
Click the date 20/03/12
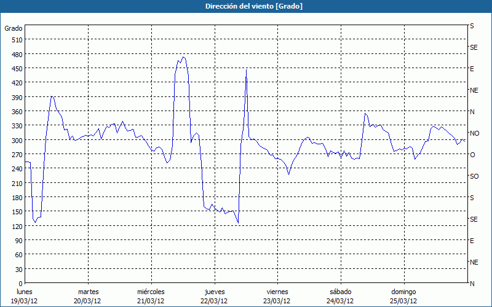[x=87, y=301]
